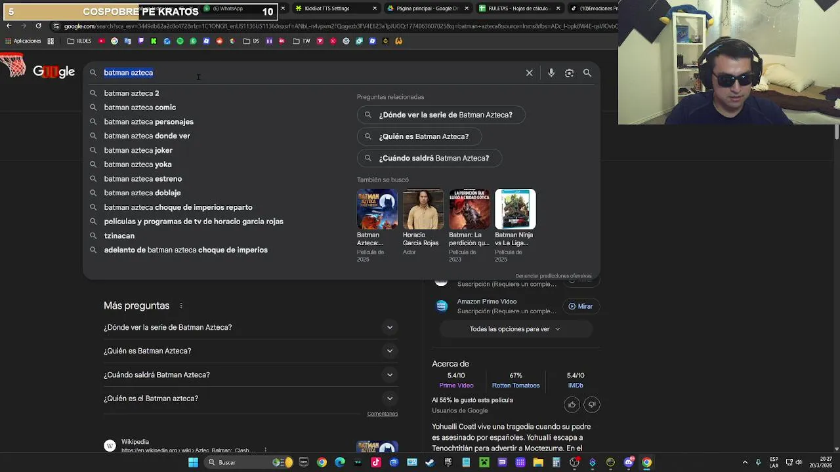Open Google Lens image search icon
This screenshot has height=472, width=840.
tap(569, 73)
